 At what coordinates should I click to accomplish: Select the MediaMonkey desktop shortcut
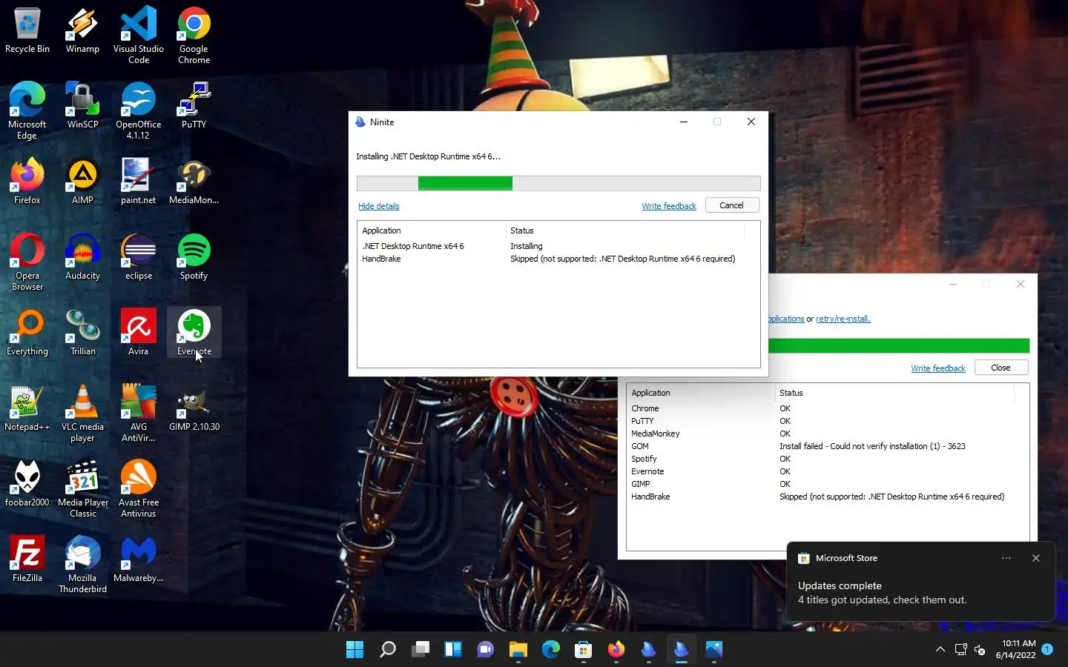194,182
